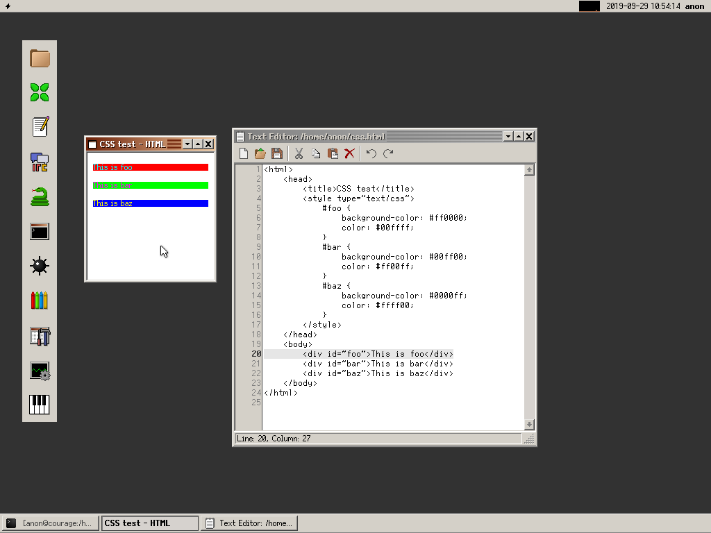Click 'background-color: #00ff00;' code line
Image resolution: width=711 pixels, height=533 pixels.
404,257
